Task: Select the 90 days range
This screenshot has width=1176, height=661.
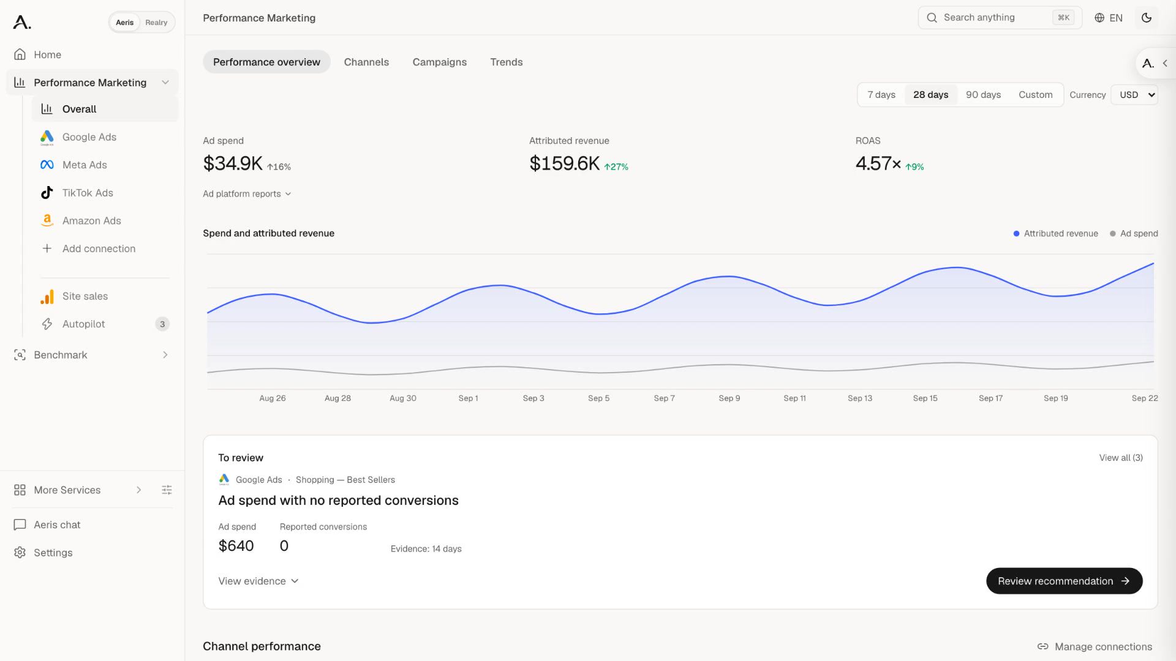Action: pos(983,95)
